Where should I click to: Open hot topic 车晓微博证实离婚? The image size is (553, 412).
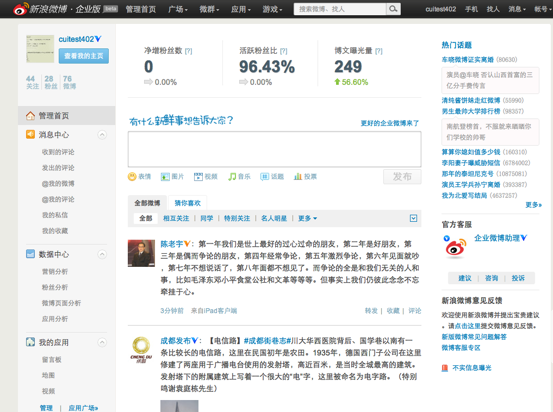click(468, 60)
